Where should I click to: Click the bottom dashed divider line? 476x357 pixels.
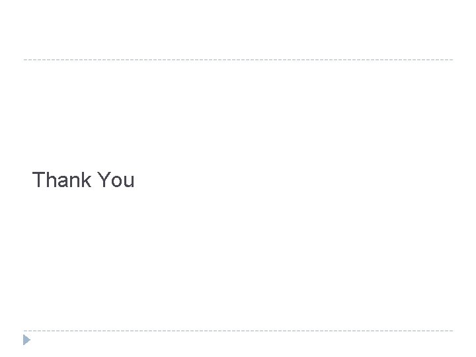click(238, 331)
